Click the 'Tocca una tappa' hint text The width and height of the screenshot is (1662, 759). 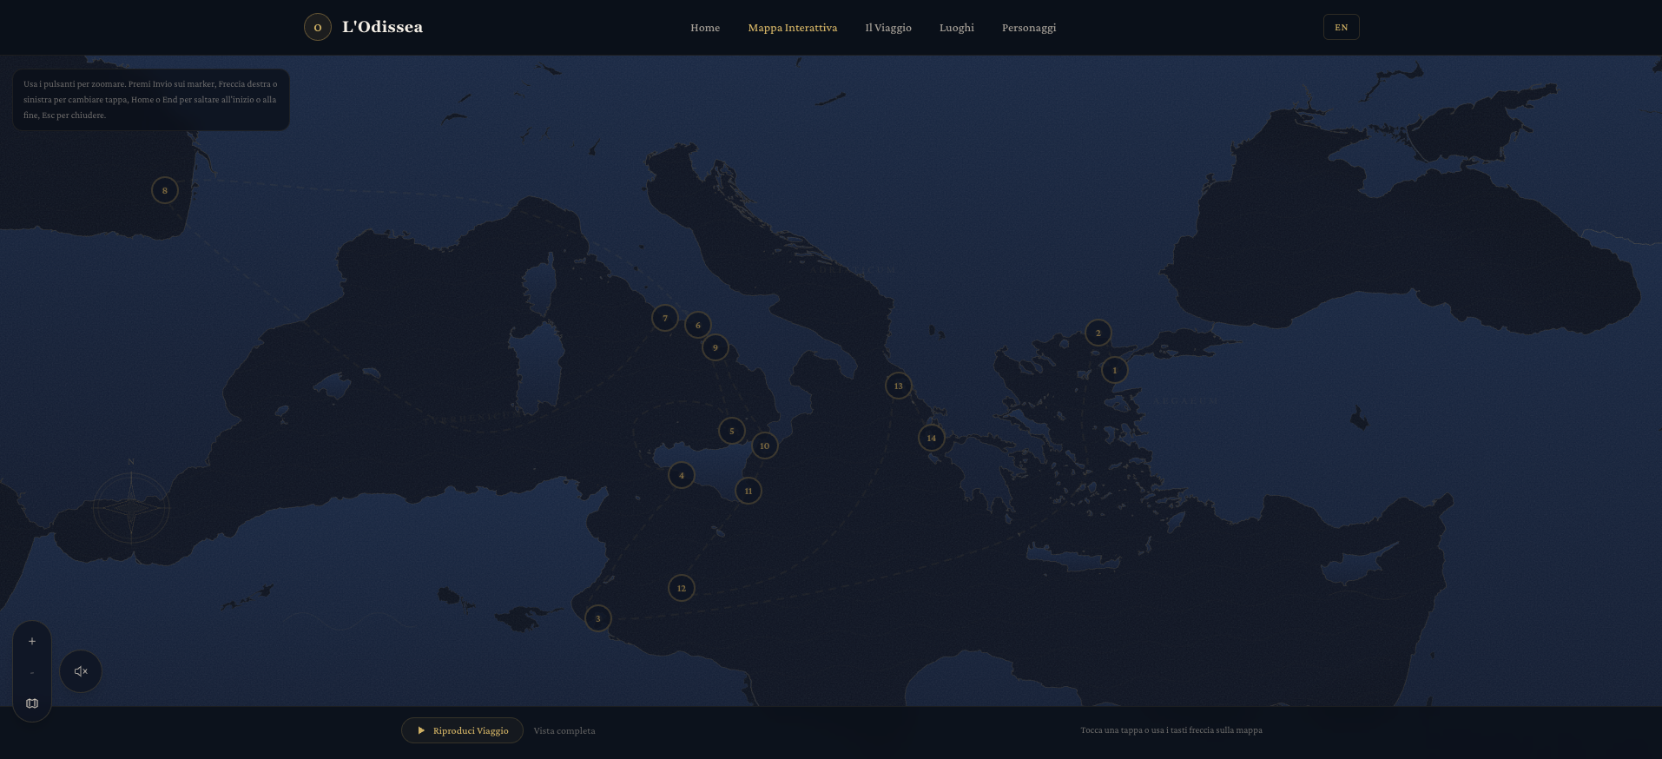1171,730
